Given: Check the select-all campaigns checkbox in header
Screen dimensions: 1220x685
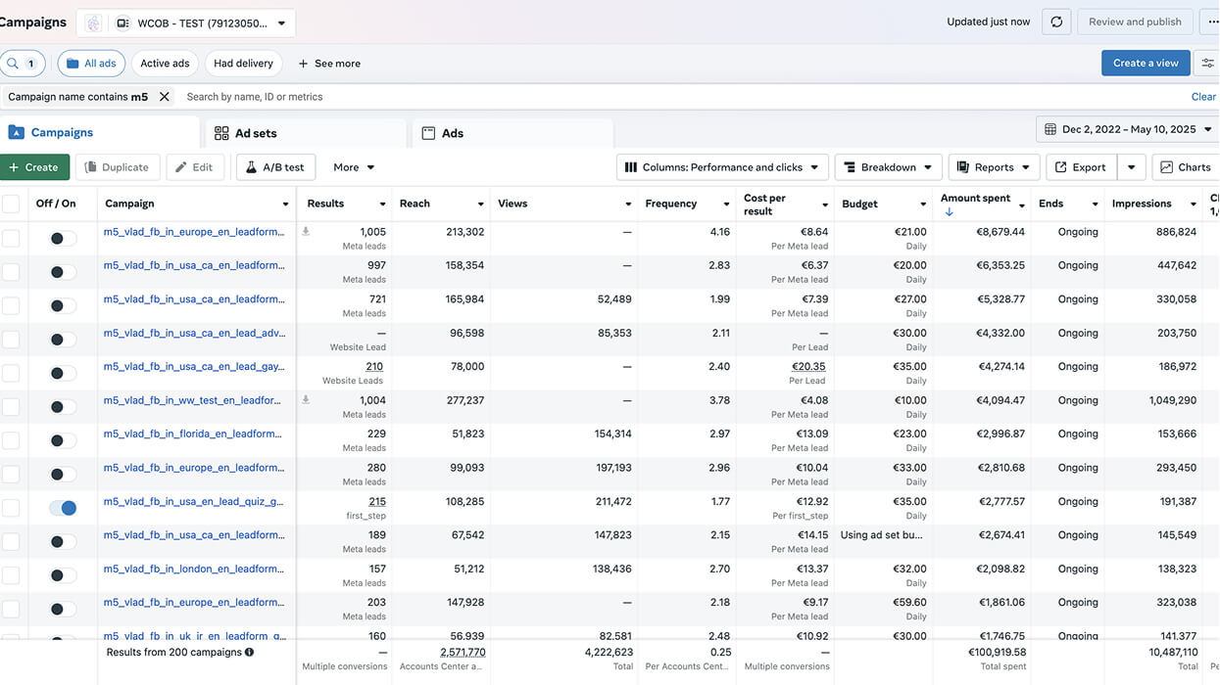Looking at the screenshot, I should tap(11, 204).
